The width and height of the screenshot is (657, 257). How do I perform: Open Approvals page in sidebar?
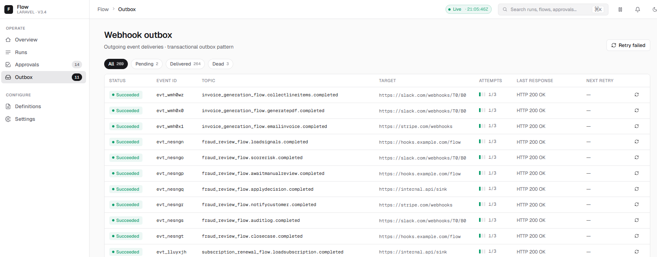[x=43, y=65]
